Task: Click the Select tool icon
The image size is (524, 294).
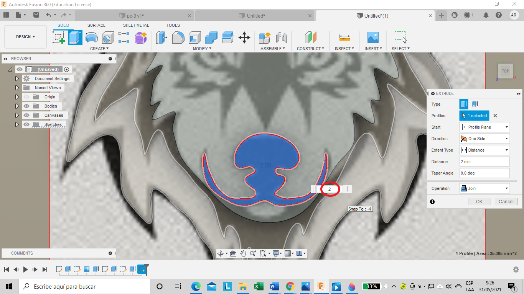Action: pos(400,38)
